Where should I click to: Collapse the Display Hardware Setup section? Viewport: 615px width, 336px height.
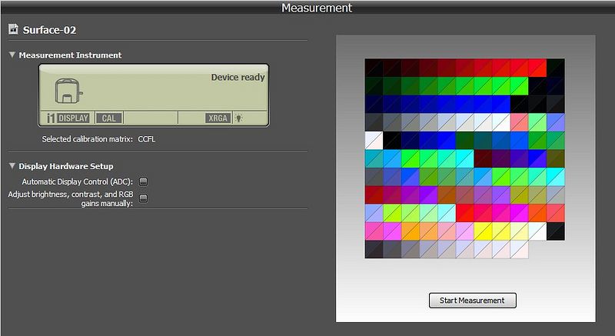tap(12, 166)
